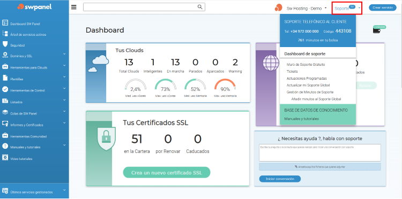Expand the Herramientas para Clouds chevron
402x199 pixels.
pyautogui.click(x=64, y=66)
